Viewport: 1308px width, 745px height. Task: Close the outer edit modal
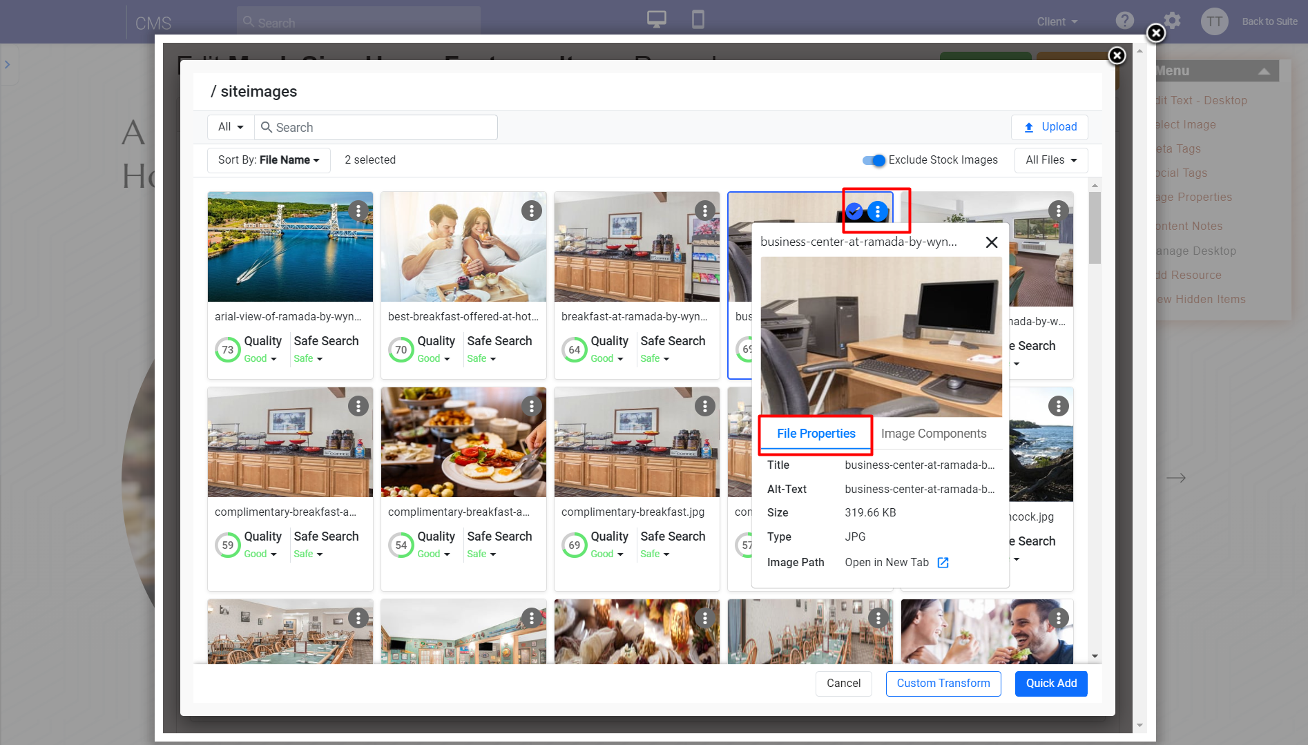coord(1156,32)
